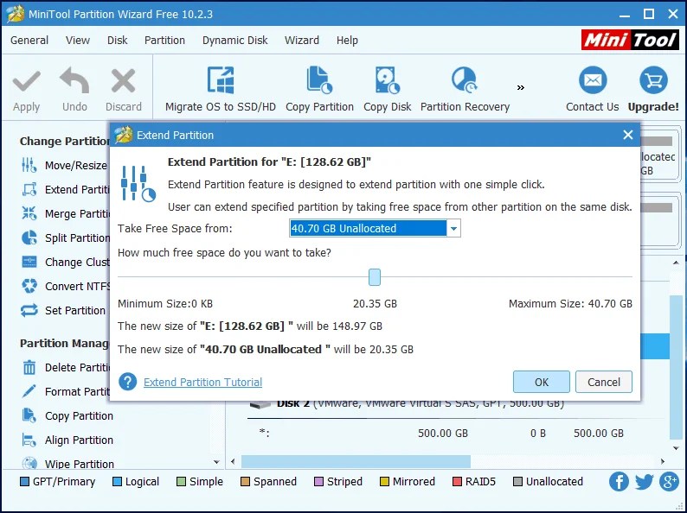
Task: Select Align Partition in the sidebar
Action: click(x=67, y=440)
